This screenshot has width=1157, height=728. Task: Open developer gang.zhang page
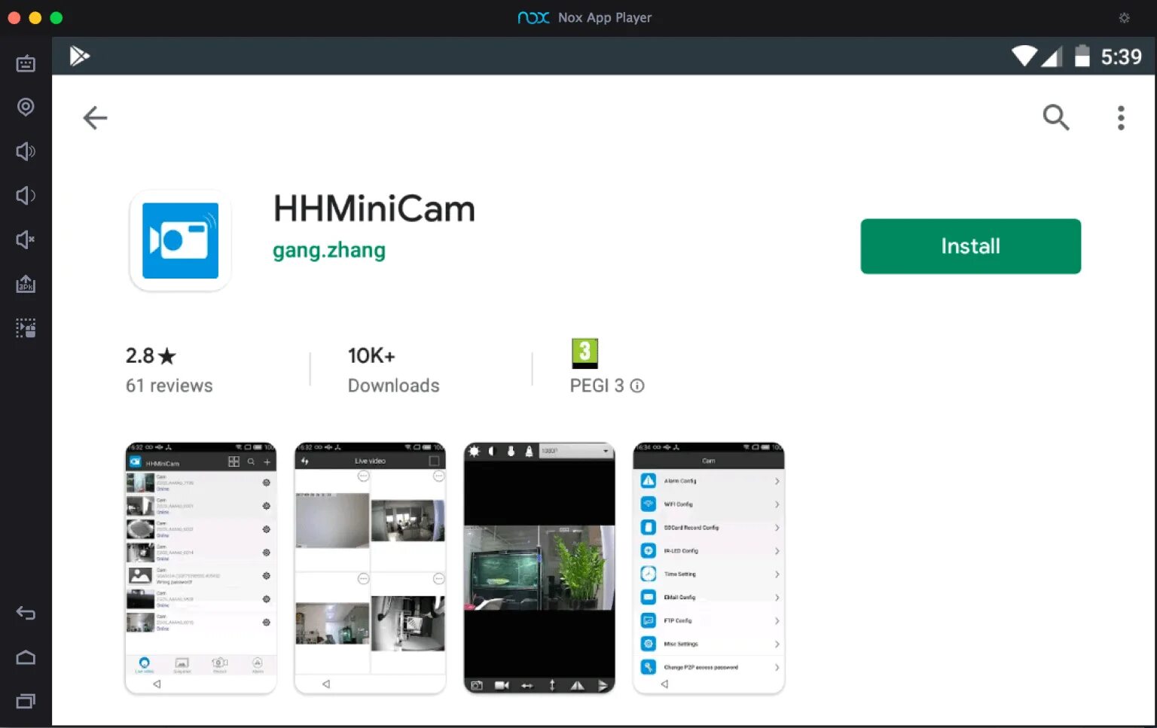click(329, 250)
